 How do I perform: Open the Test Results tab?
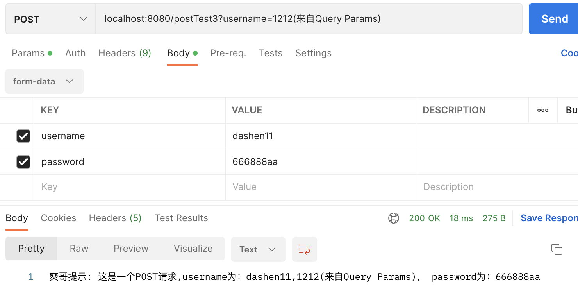[x=181, y=218]
